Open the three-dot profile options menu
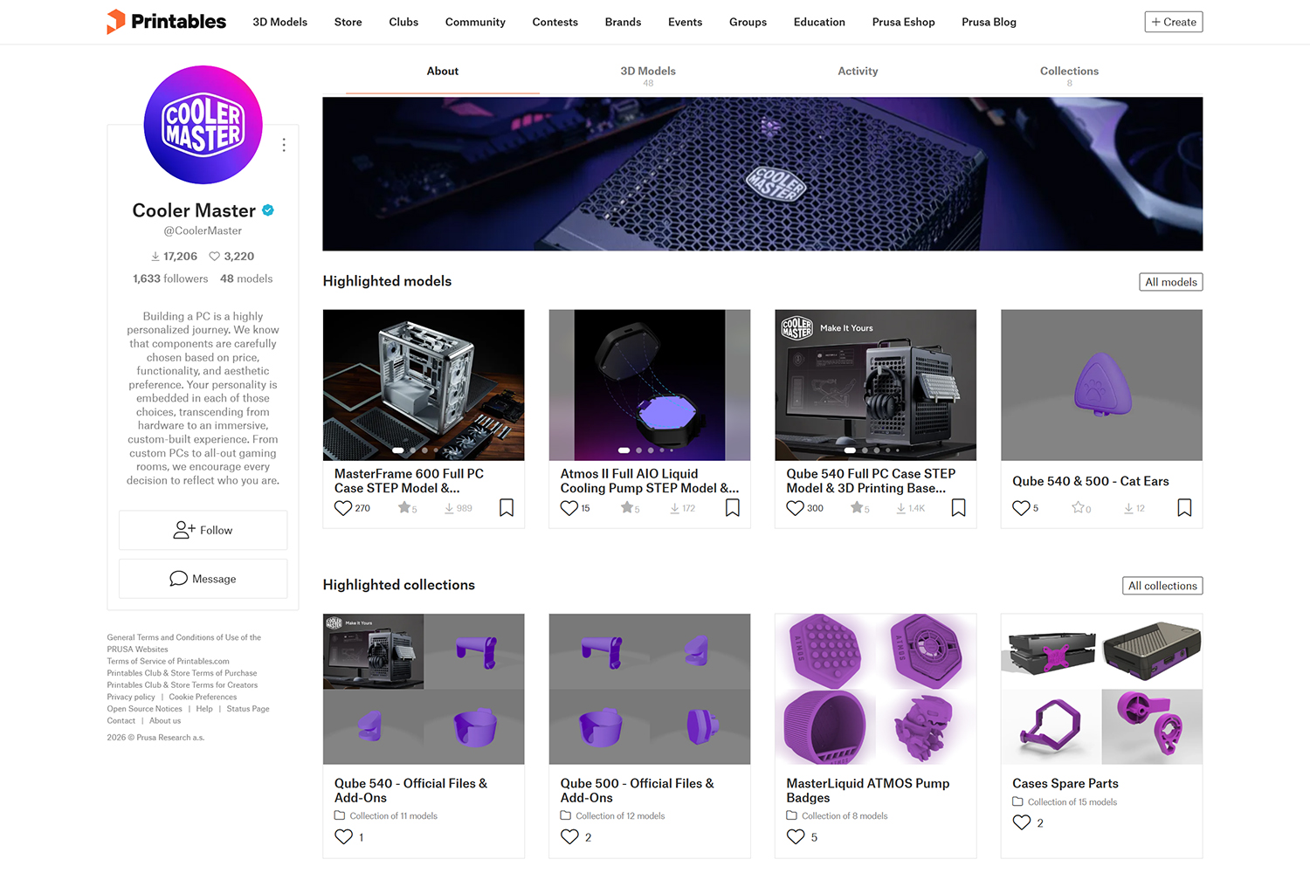 284,144
